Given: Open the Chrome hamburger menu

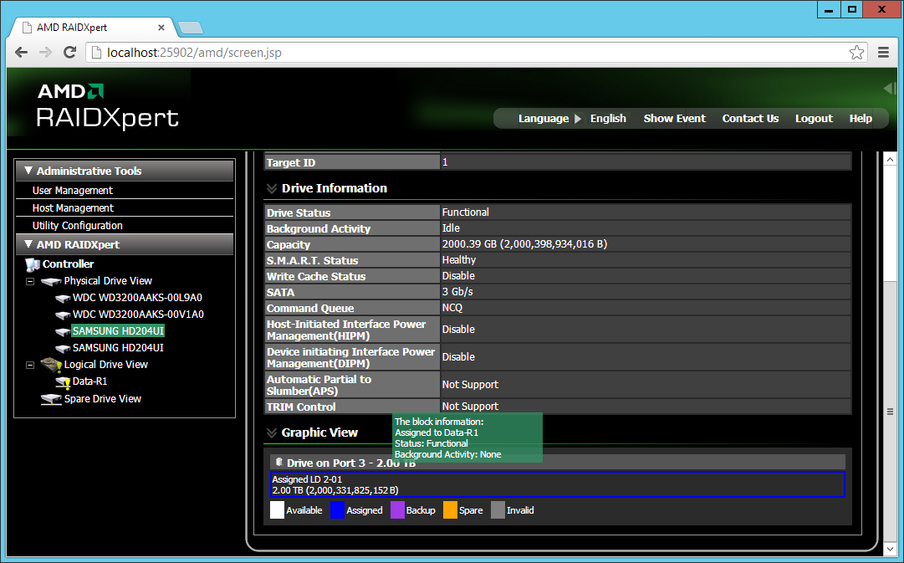Looking at the screenshot, I should tap(883, 53).
